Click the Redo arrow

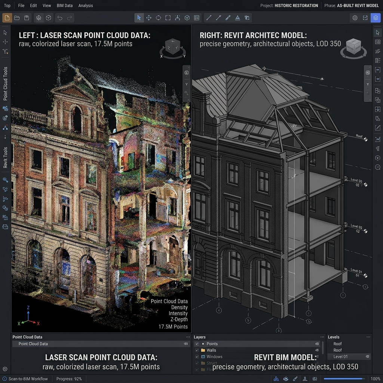(x=69, y=18)
